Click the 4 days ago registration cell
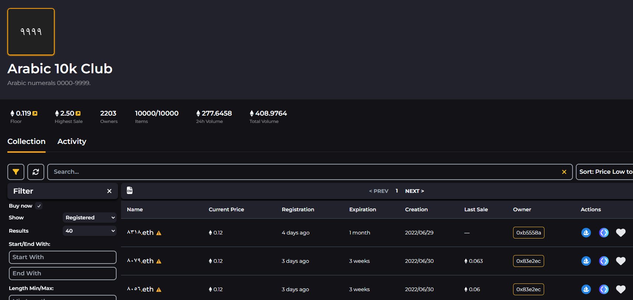Screen dimensions: 633x300 point(296,233)
